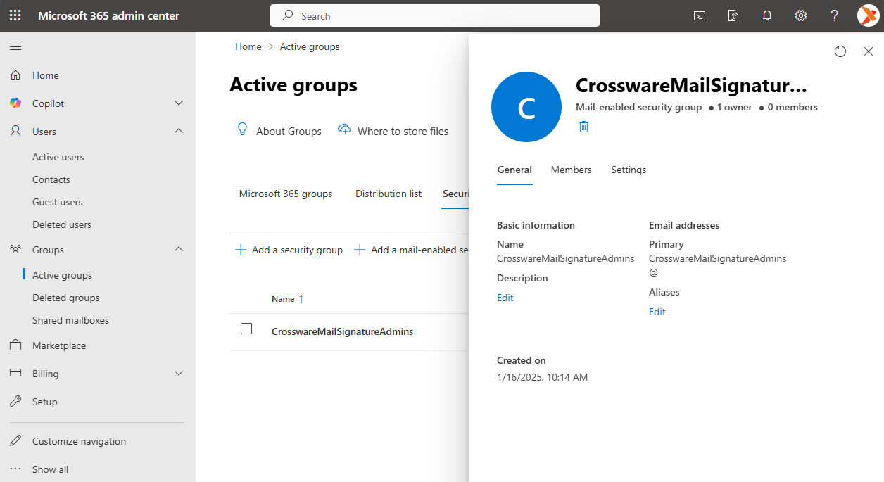Click the Search input field

click(435, 15)
